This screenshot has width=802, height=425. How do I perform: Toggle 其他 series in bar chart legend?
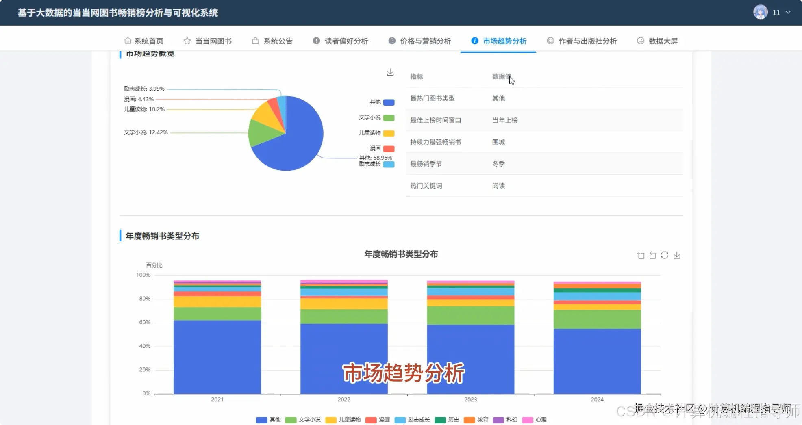pyautogui.click(x=268, y=420)
